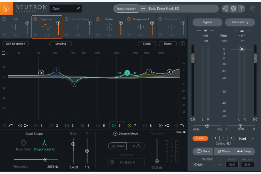
Task: Open the Equalizer module preset list icon
Action: (35, 34)
